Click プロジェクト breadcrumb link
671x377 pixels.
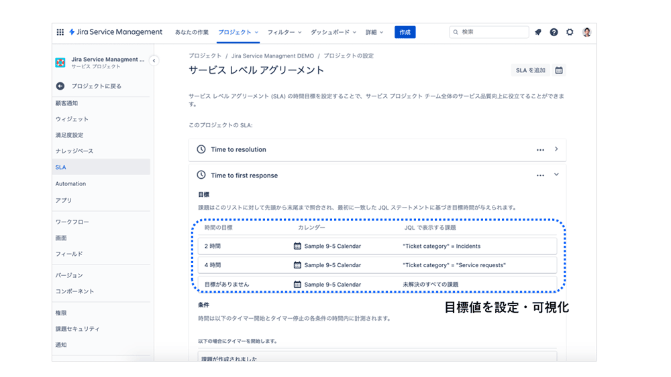(205, 56)
